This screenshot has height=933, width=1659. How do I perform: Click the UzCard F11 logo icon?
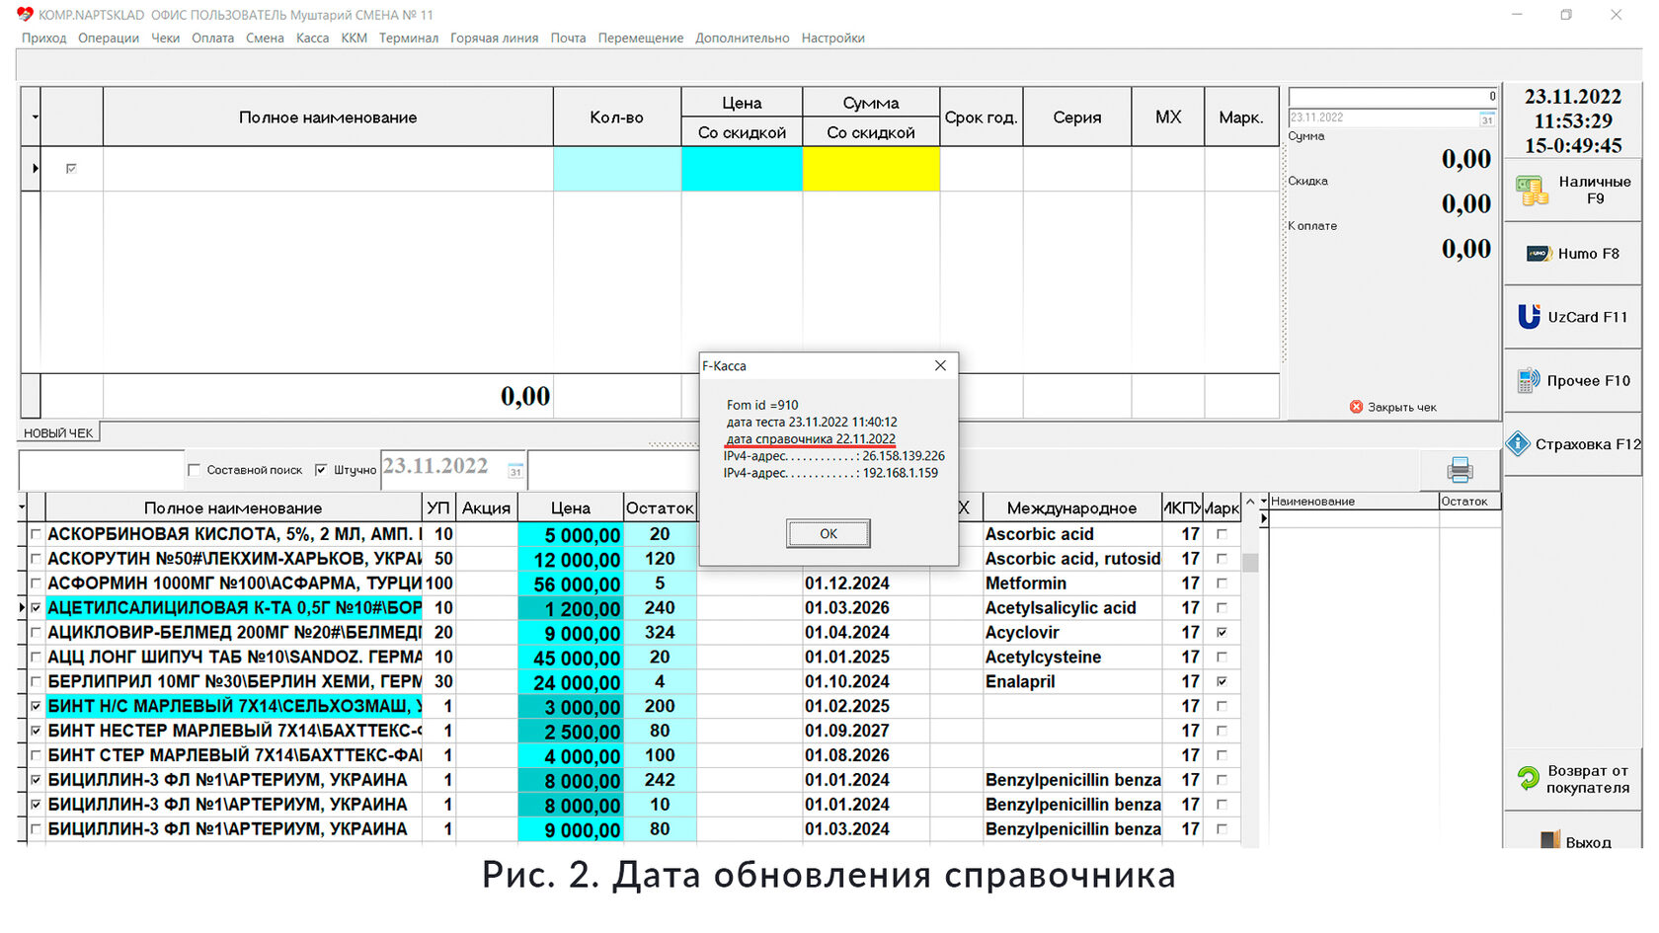point(1529,317)
